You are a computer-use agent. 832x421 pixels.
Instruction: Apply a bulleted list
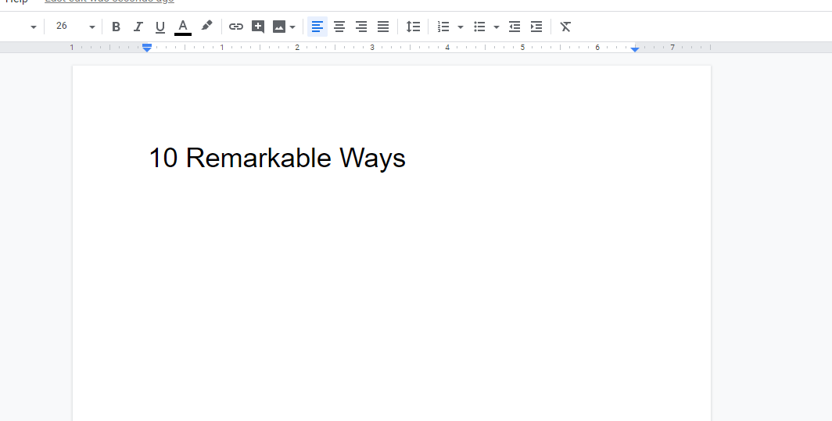tap(479, 27)
